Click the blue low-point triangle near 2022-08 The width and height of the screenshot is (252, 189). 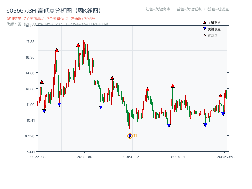(x=44, y=111)
